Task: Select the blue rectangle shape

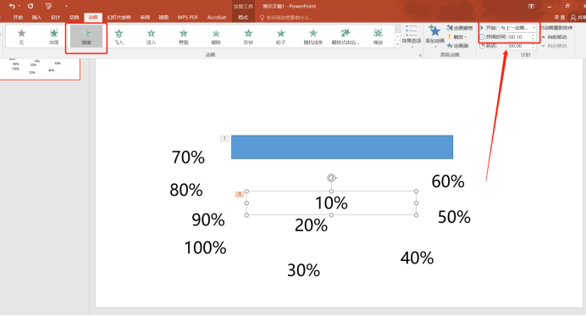Action: (x=342, y=147)
